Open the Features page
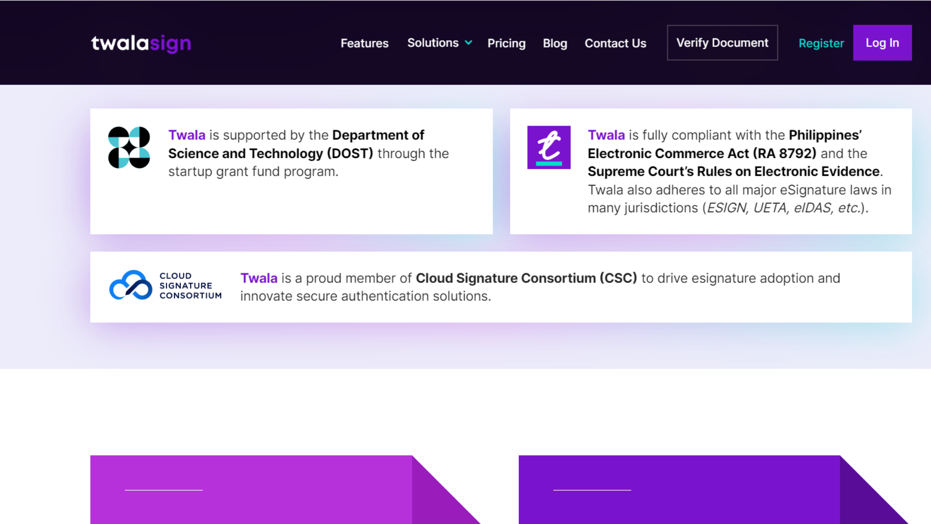931x524 pixels. coord(365,43)
